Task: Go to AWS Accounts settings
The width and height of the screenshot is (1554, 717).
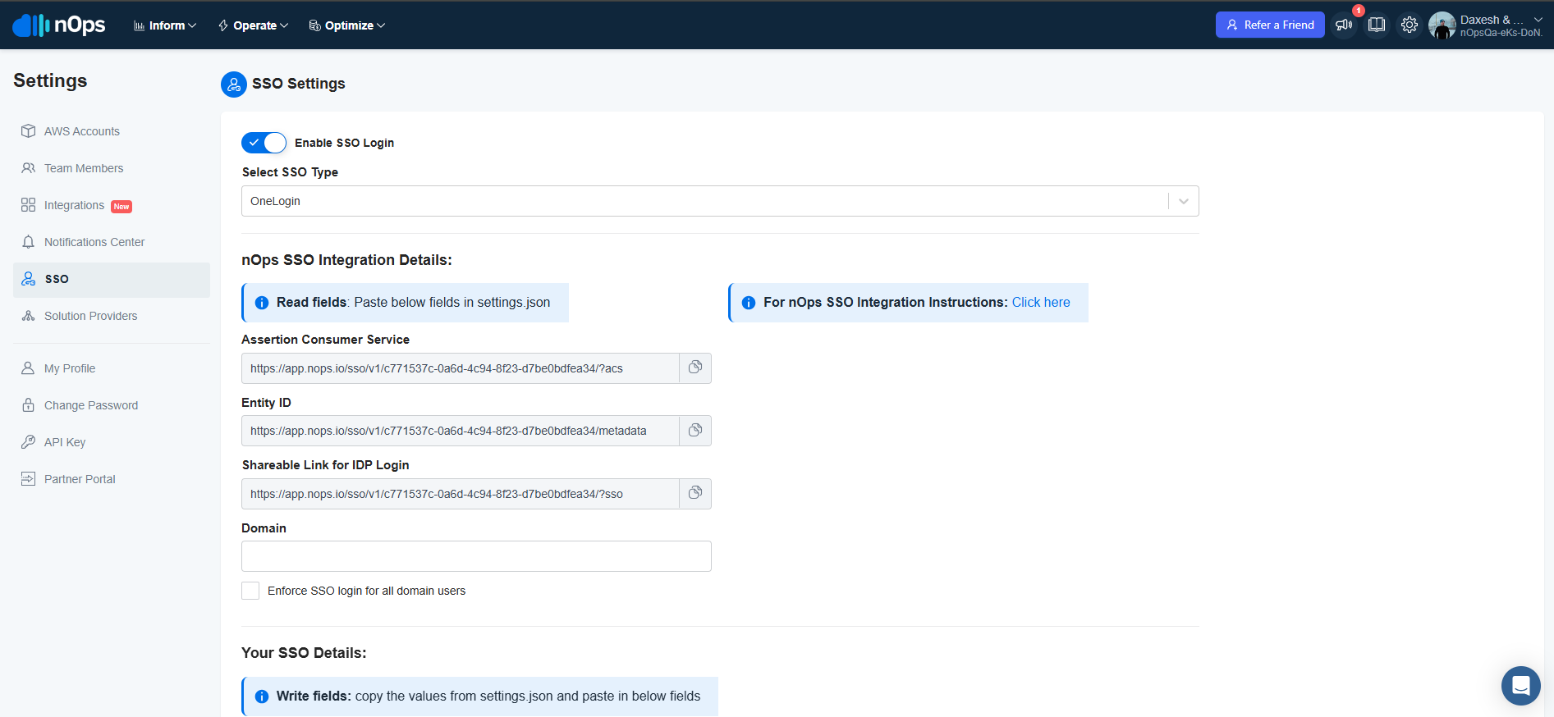Action: click(81, 131)
